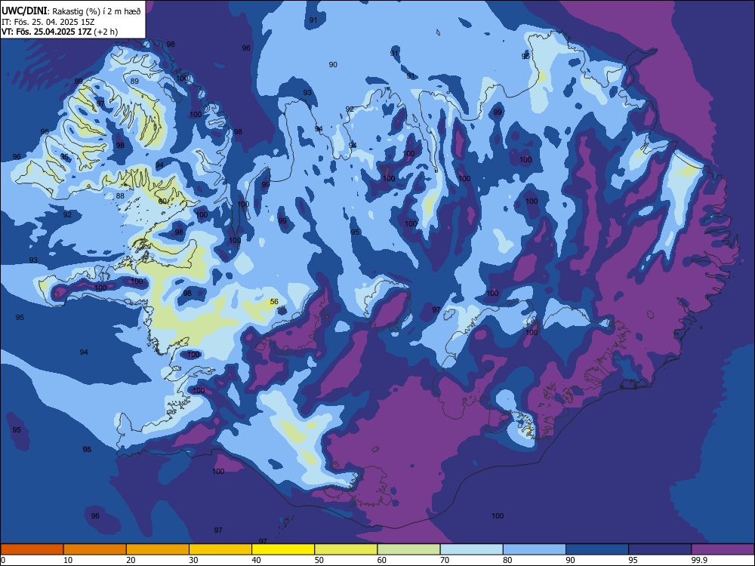Click the dark orange 0–10 legend swatch
This screenshot has width=755, height=566.
click(32, 549)
